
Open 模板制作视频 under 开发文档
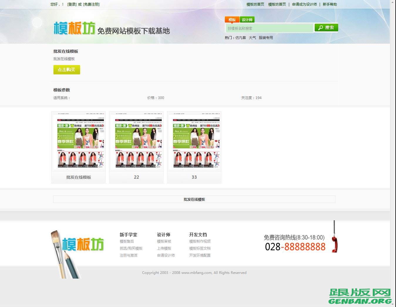(x=200, y=241)
